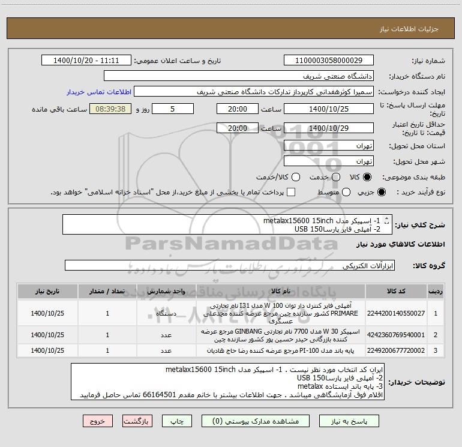Image resolution: width=462 pixels, height=447 pixels.
Task: Open the اطلاعات تماس خریدار link
Action: (x=99, y=92)
